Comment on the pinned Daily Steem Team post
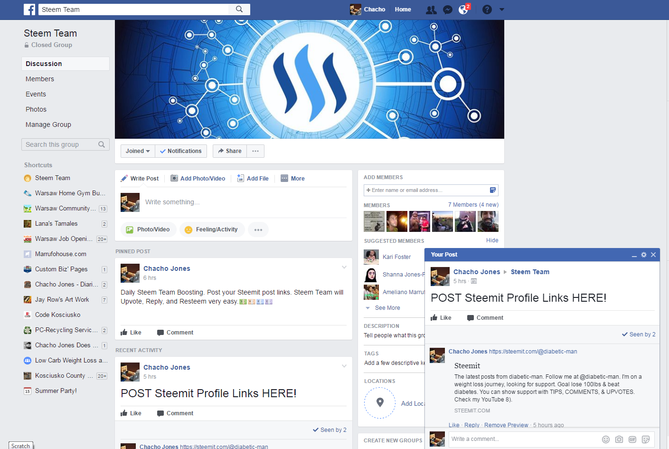The height and width of the screenshot is (449, 669). (175, 333)
